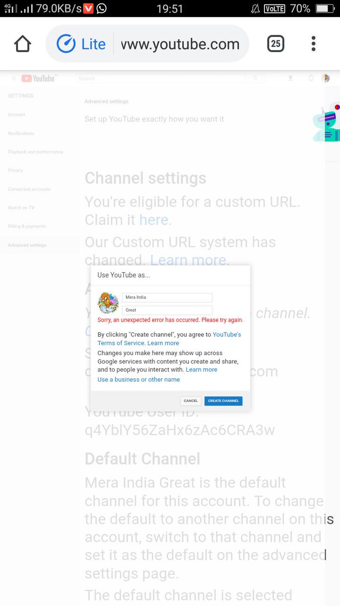Click the red unexpected error message
The height and width of the screenshot is (606, 340).
(170, 320)
